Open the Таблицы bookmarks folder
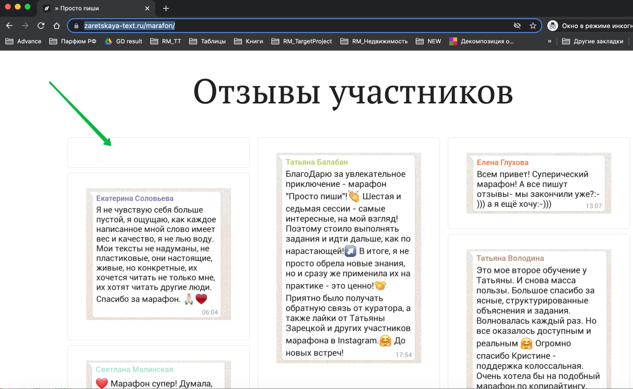Viewport: 633px width, 389px height. [x=207, y=41]
